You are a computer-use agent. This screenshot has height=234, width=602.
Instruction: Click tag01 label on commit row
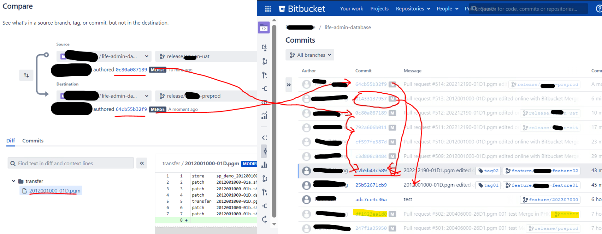click(488, 185)
